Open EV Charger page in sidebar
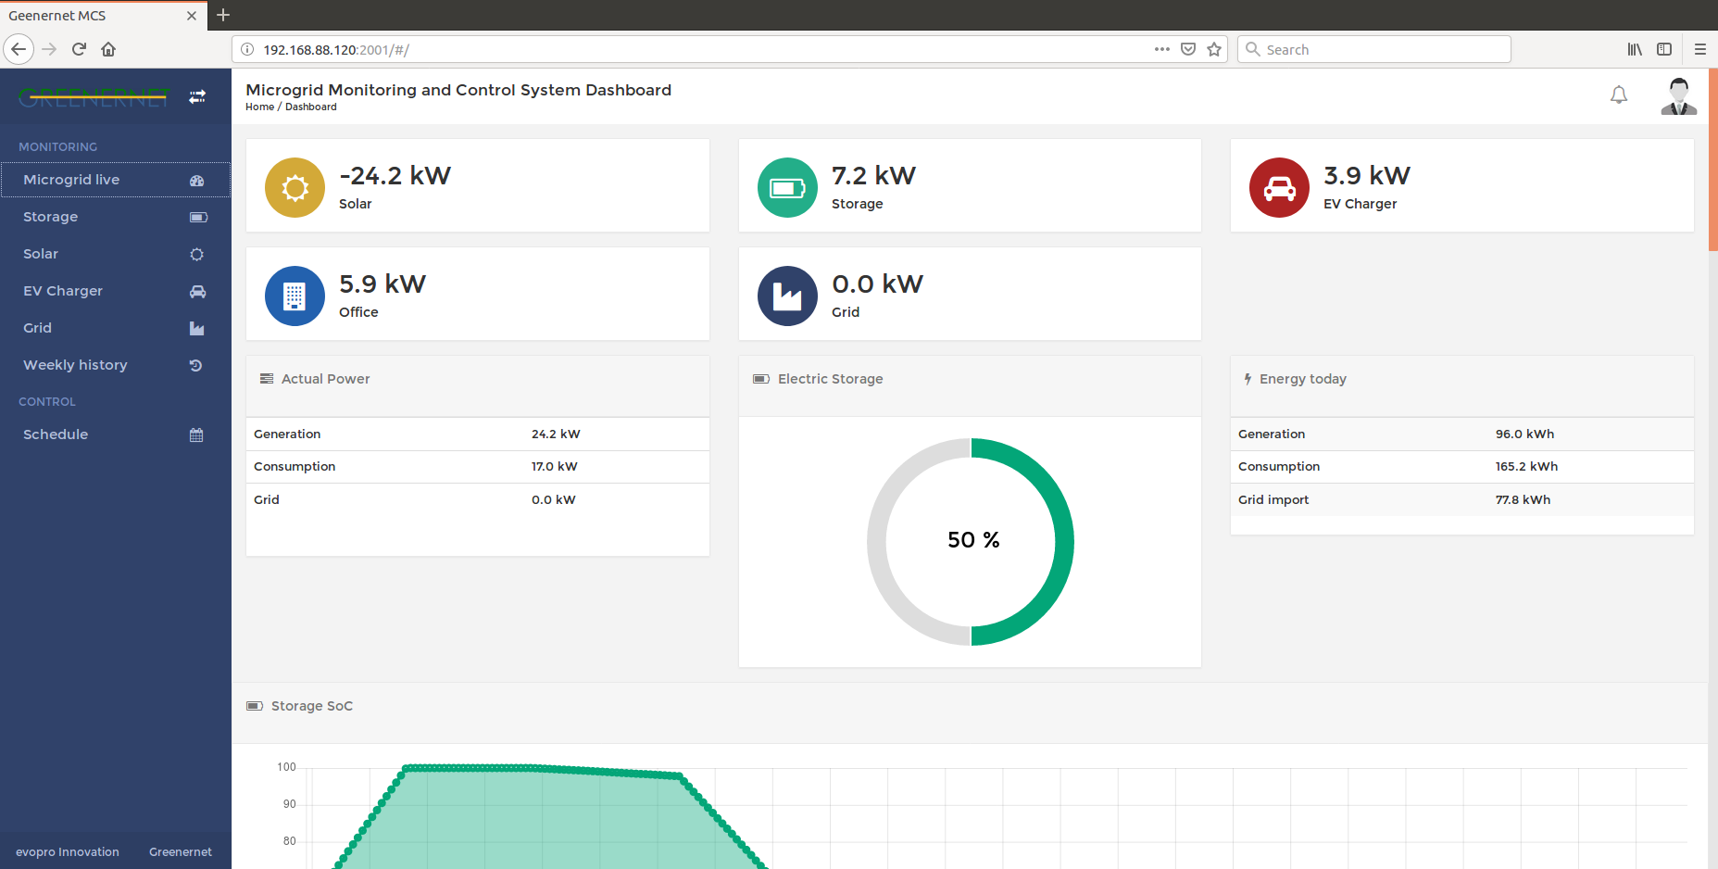The width and height of the screenshot is (1718, 869). pyautogui.click(x=115, y=291)
